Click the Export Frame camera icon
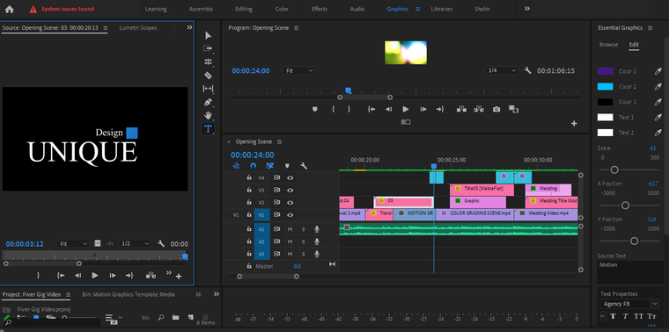Viewport: 669px width, 332px height. (x=496, y=110)
